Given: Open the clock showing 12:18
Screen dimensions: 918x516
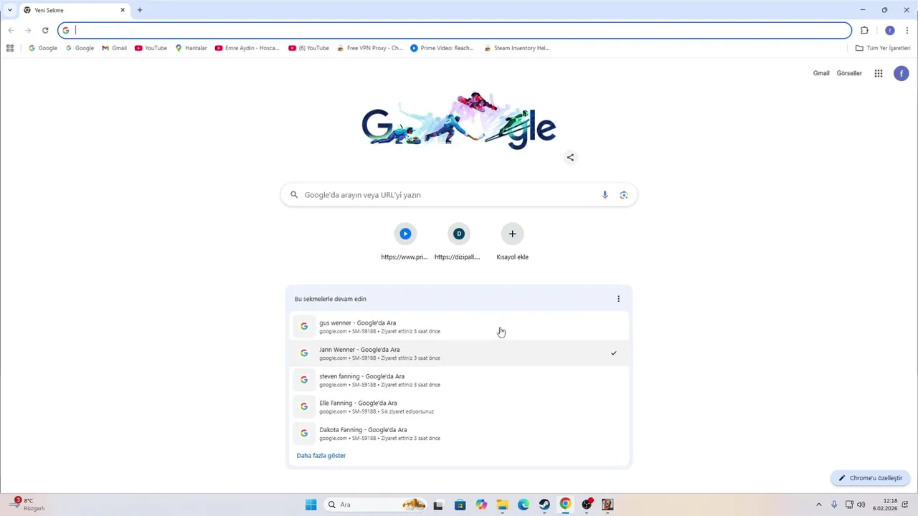Looking at the screenshot, I should point(884,505).
